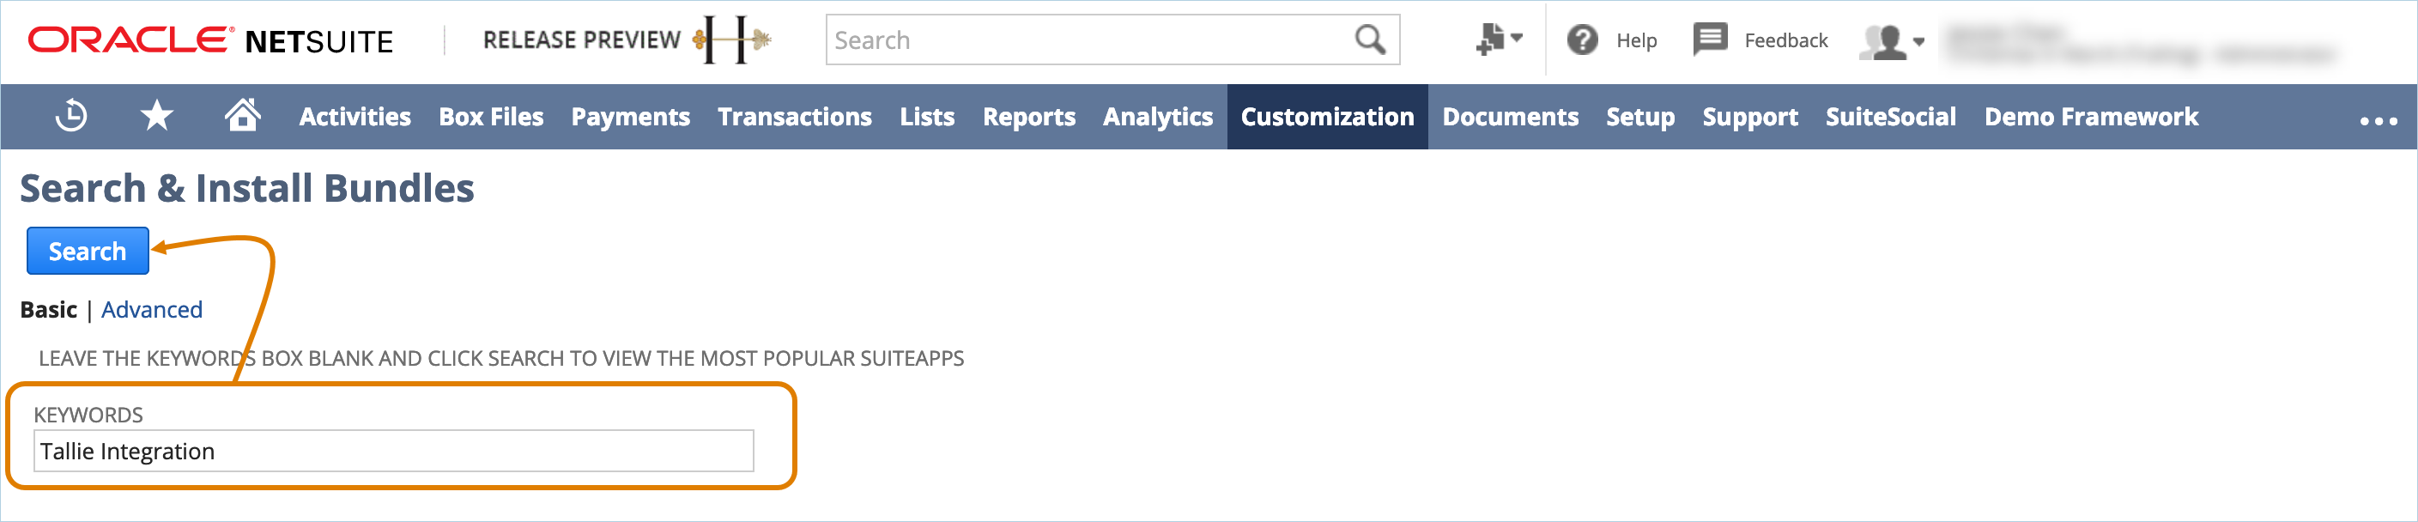Switch to Advanced search link
The height and width of the screenshot is (522, 2418).
152,310
